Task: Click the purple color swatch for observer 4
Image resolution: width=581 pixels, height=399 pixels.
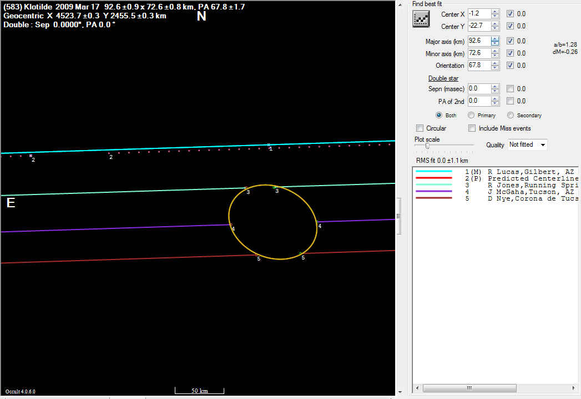Action: tap(434, 192)
